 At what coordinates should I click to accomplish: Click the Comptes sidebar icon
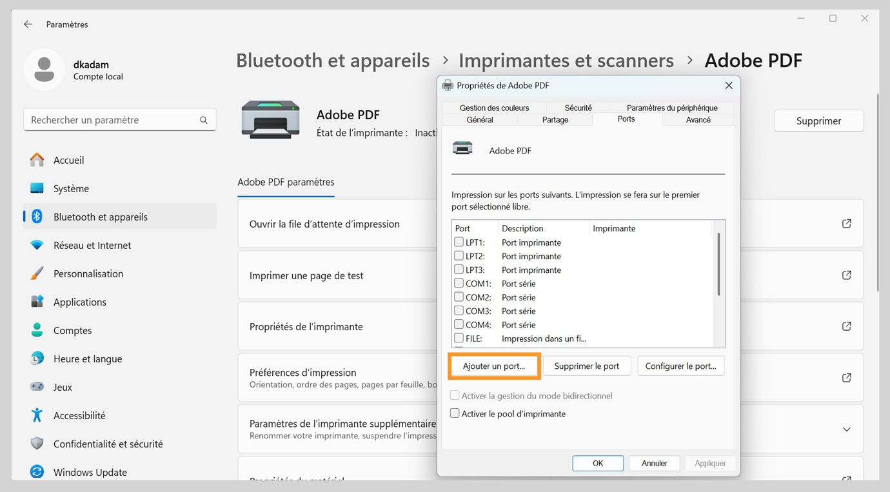[37, 330]
